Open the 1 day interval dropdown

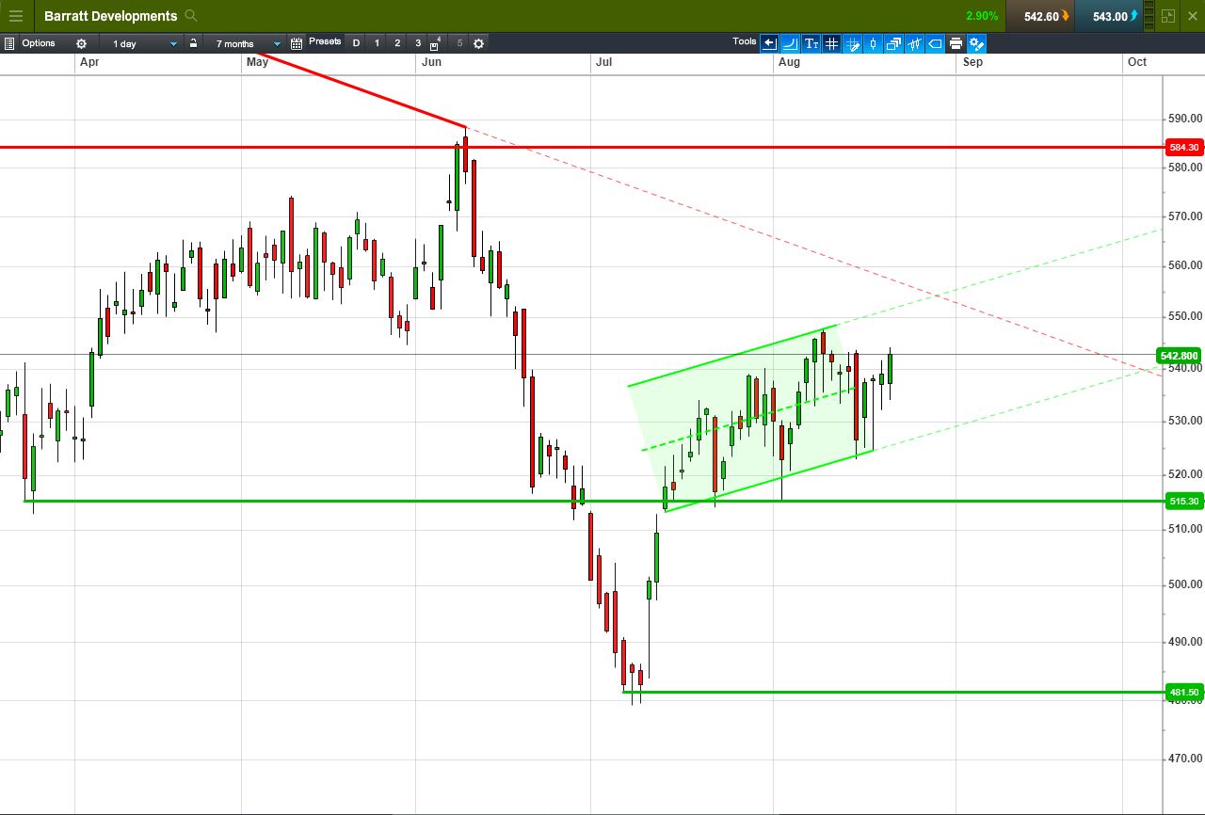point(144,43)
